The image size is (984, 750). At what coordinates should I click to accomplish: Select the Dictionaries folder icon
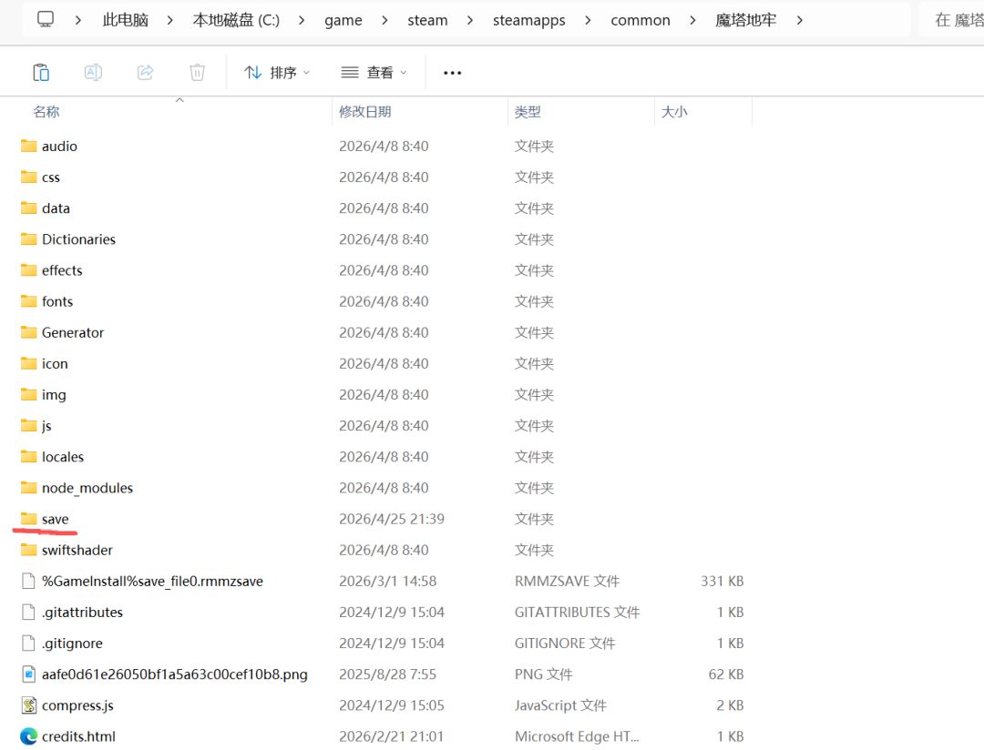pos(28,238)
